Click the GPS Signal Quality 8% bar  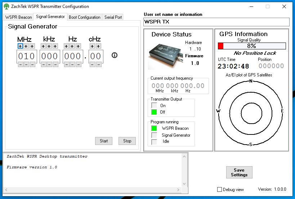252,46
